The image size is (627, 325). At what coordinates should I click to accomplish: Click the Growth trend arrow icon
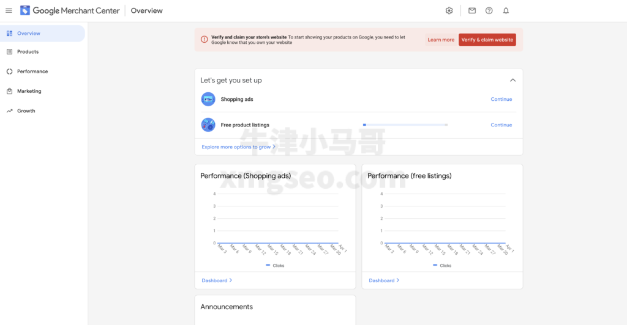pyautogui.click(x=10, y=111)
